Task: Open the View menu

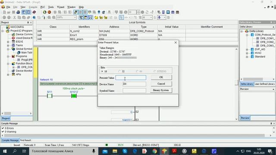Action: pyautogui.click(x=23, y=7)
